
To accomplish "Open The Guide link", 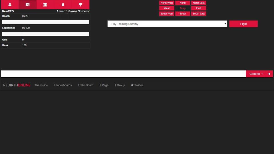I will coord(41,85).
